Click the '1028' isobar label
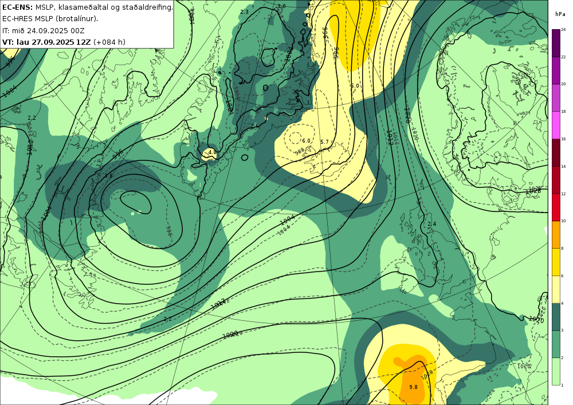Screen dimensions: 573x405 [x=534, y=190]
